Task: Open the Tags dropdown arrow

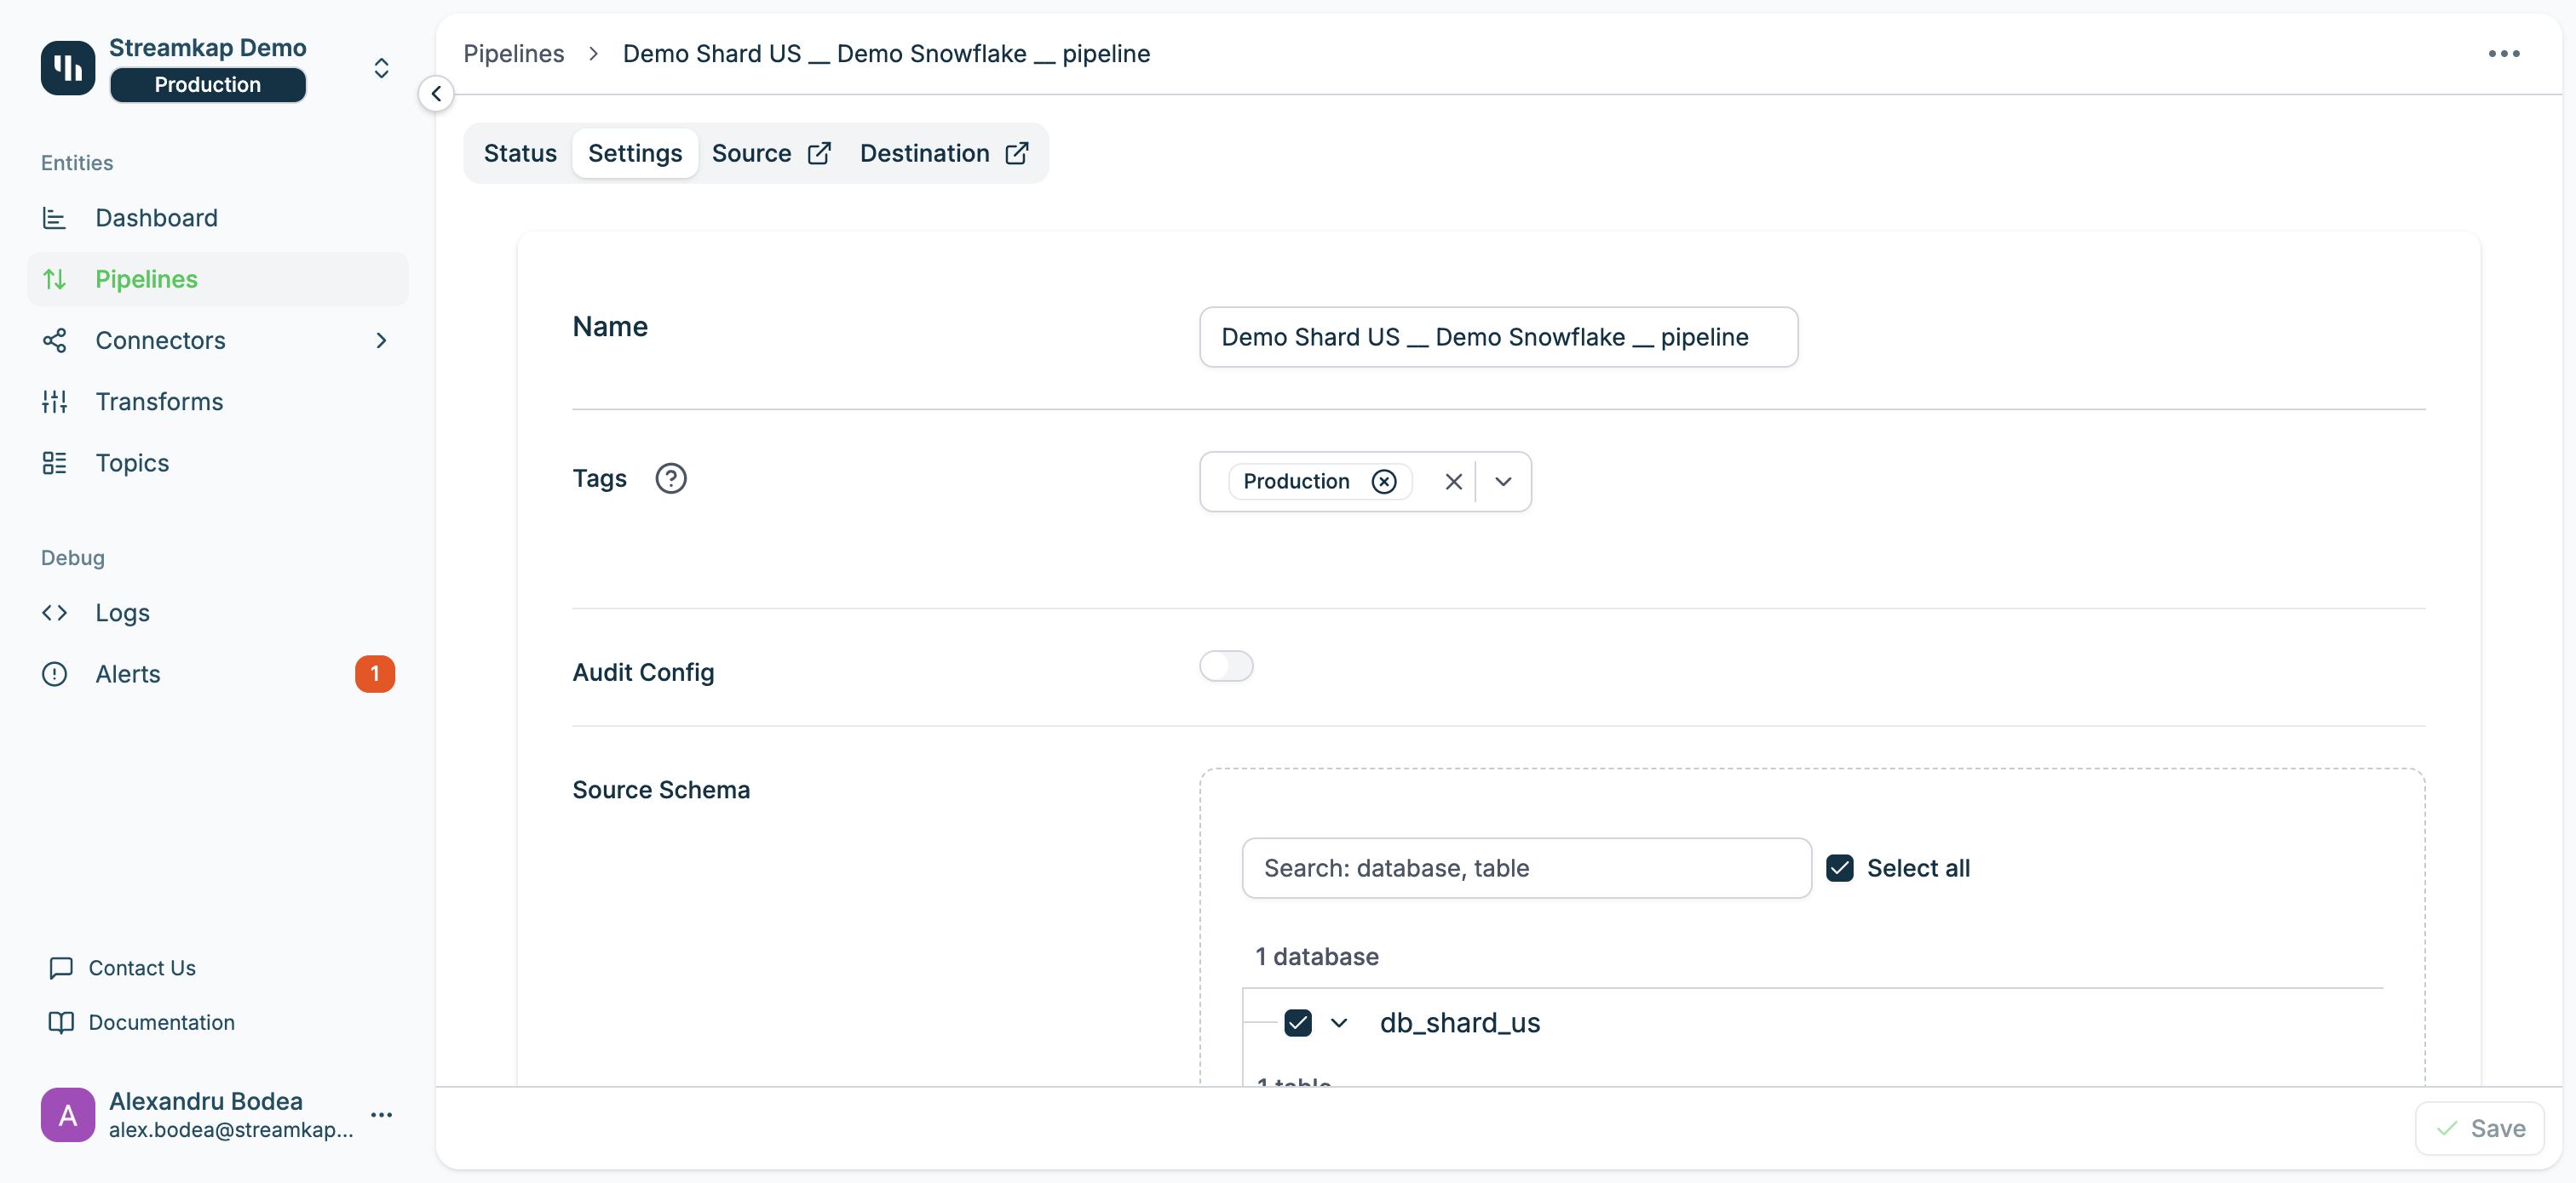Action: (1503, 482)
